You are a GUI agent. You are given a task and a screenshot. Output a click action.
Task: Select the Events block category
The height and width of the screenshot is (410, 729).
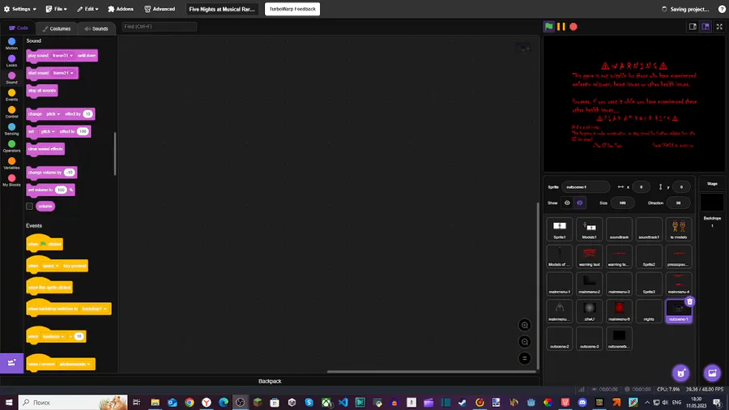pos(11,95)
